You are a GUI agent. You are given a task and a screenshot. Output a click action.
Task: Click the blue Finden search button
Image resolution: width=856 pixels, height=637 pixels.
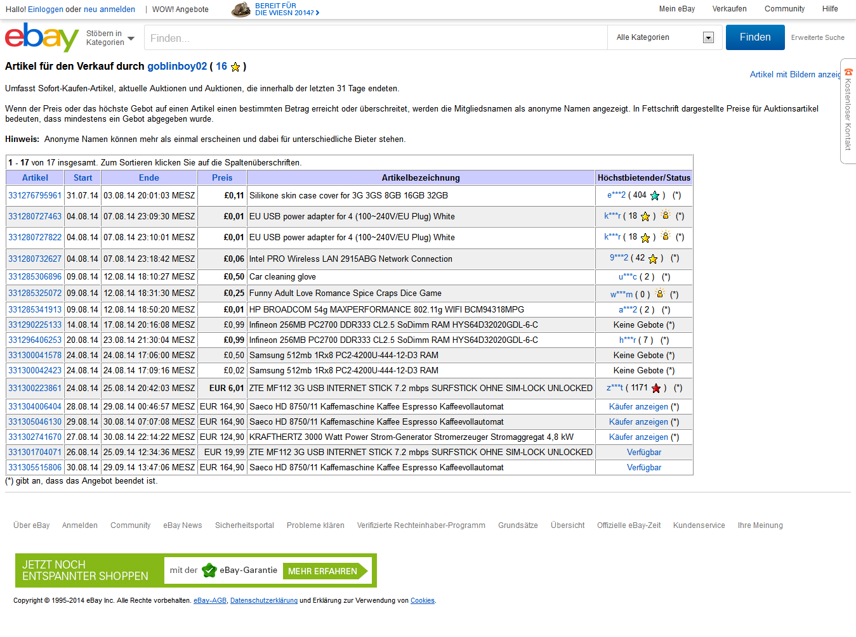(x=755, y=37)
